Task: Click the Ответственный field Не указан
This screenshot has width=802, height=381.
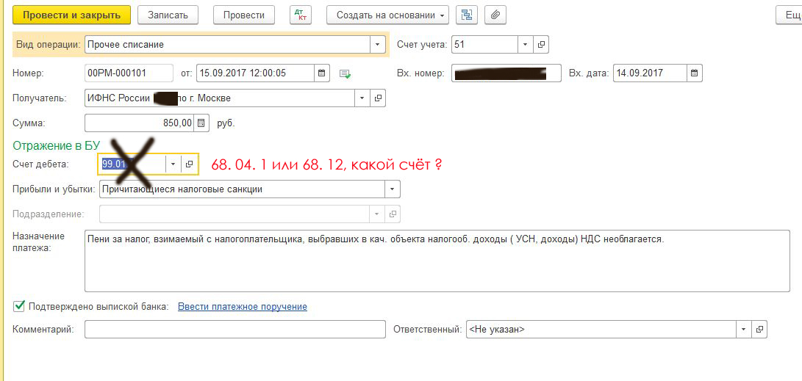Action: pyautogui.click(x=601, y=329)
